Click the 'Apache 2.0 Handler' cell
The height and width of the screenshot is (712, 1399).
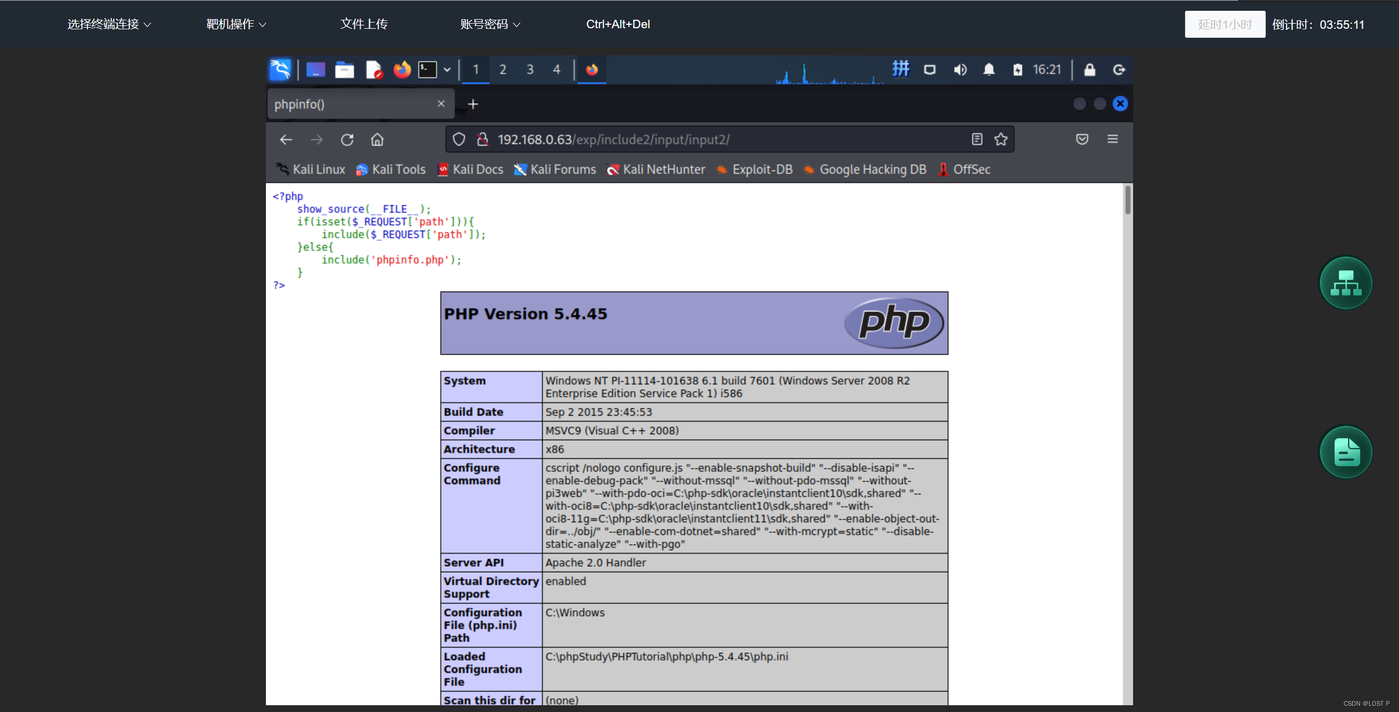click(745, 562)
